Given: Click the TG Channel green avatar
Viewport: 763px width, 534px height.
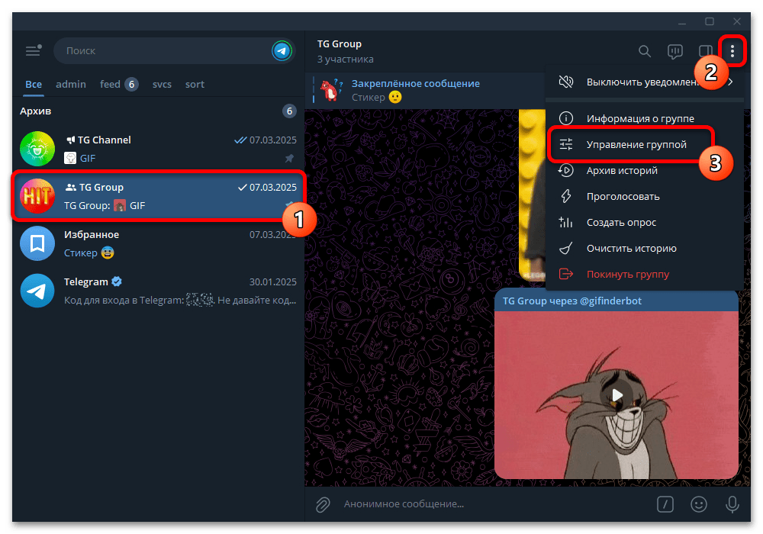Looking at the screenshot, I should click(x=37, y=149).
